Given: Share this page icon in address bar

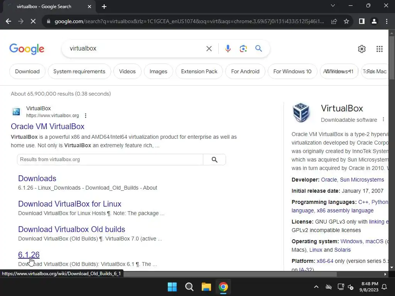Looking at the screenshot, I should [334, 22].
